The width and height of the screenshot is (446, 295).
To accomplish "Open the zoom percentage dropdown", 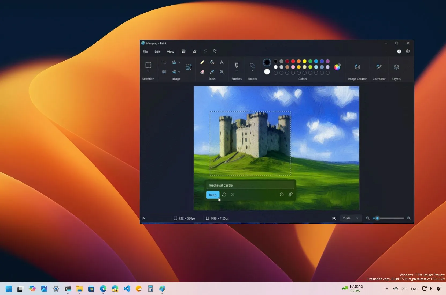I will tap(357, 218).
